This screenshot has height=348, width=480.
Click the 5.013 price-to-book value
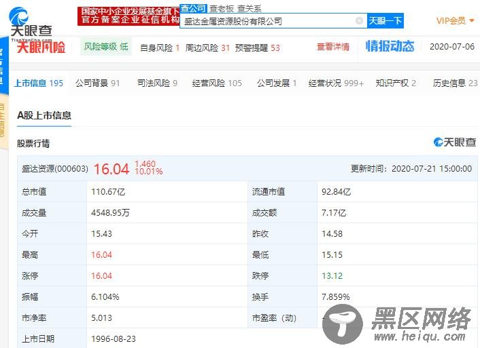101,318
